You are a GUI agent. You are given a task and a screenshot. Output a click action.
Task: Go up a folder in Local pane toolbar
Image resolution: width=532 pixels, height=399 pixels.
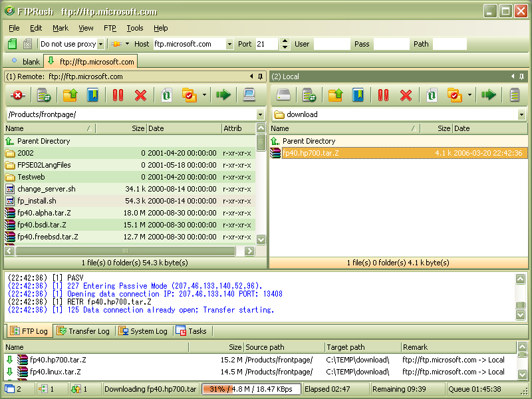335,95
